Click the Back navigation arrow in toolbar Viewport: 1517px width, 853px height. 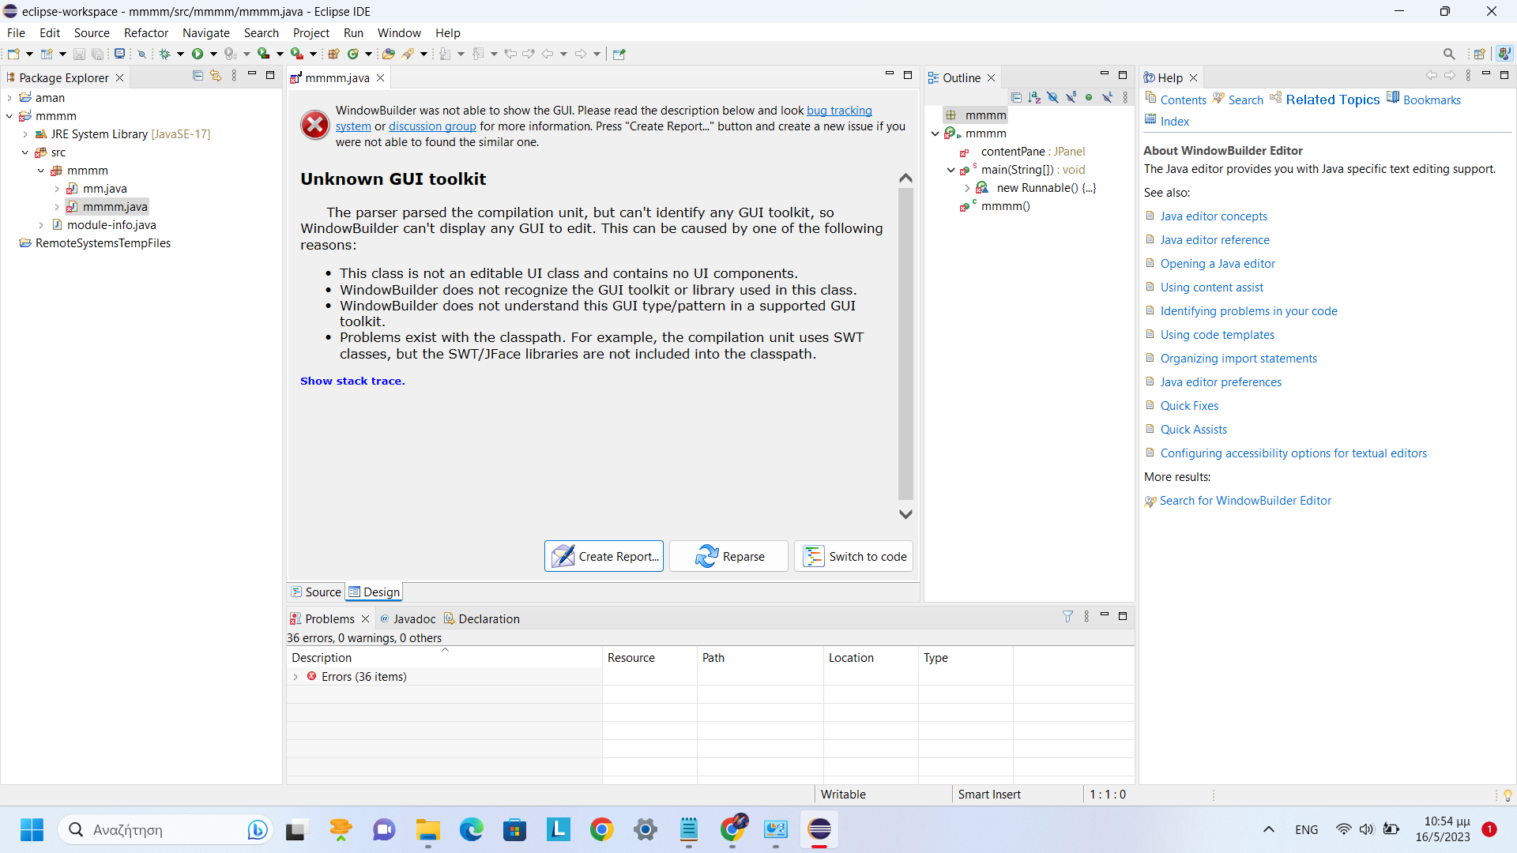(x=548, y=54)
